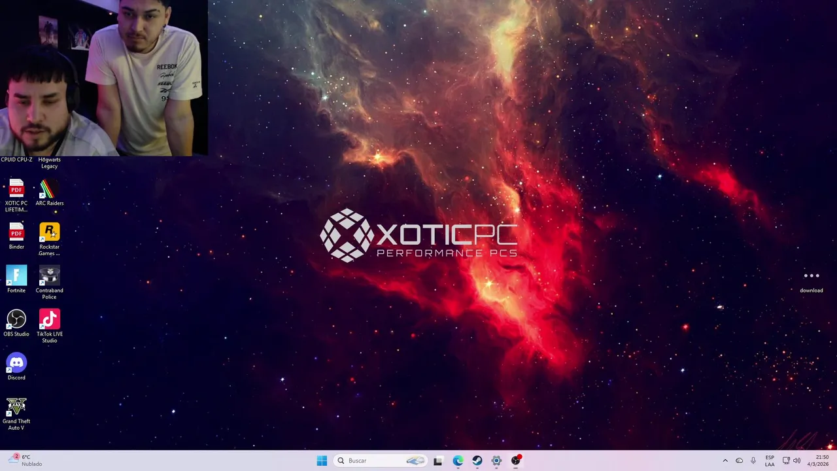Switch to Steam in the taskbar
The width and height of the screenshot is (837, 471).
click(477, 461)
